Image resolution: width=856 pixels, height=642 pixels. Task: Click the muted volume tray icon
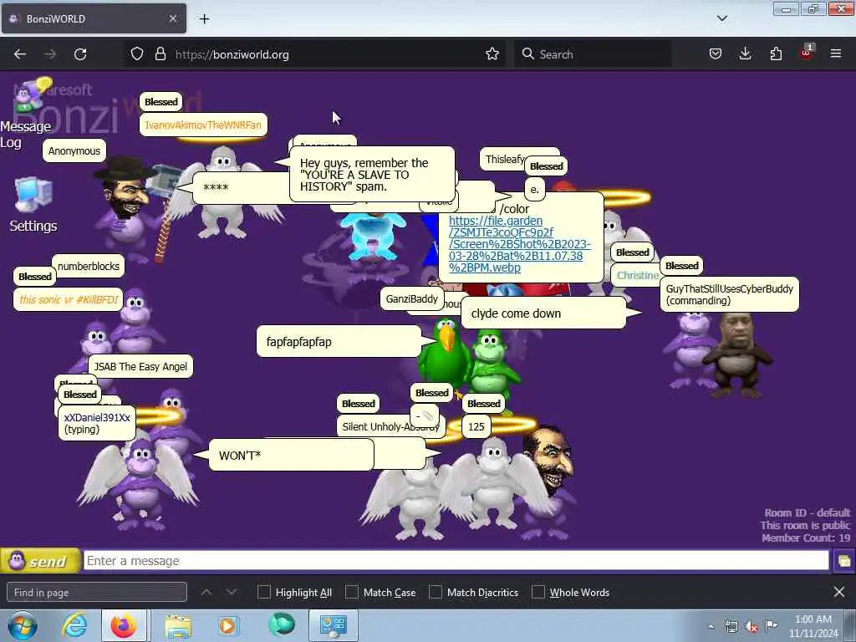pyautogui.click(x=752, y=627)
